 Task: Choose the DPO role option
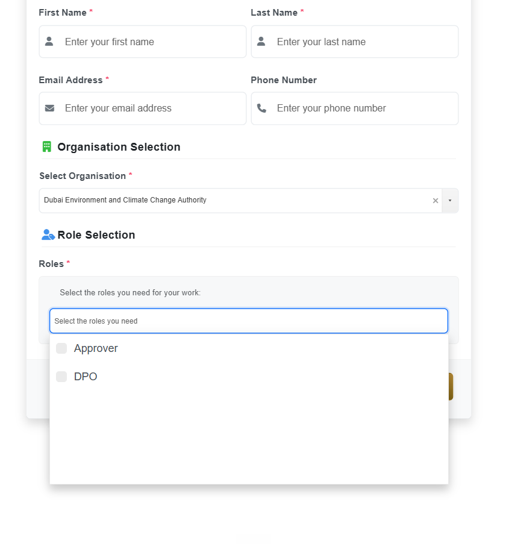[248, 377]
